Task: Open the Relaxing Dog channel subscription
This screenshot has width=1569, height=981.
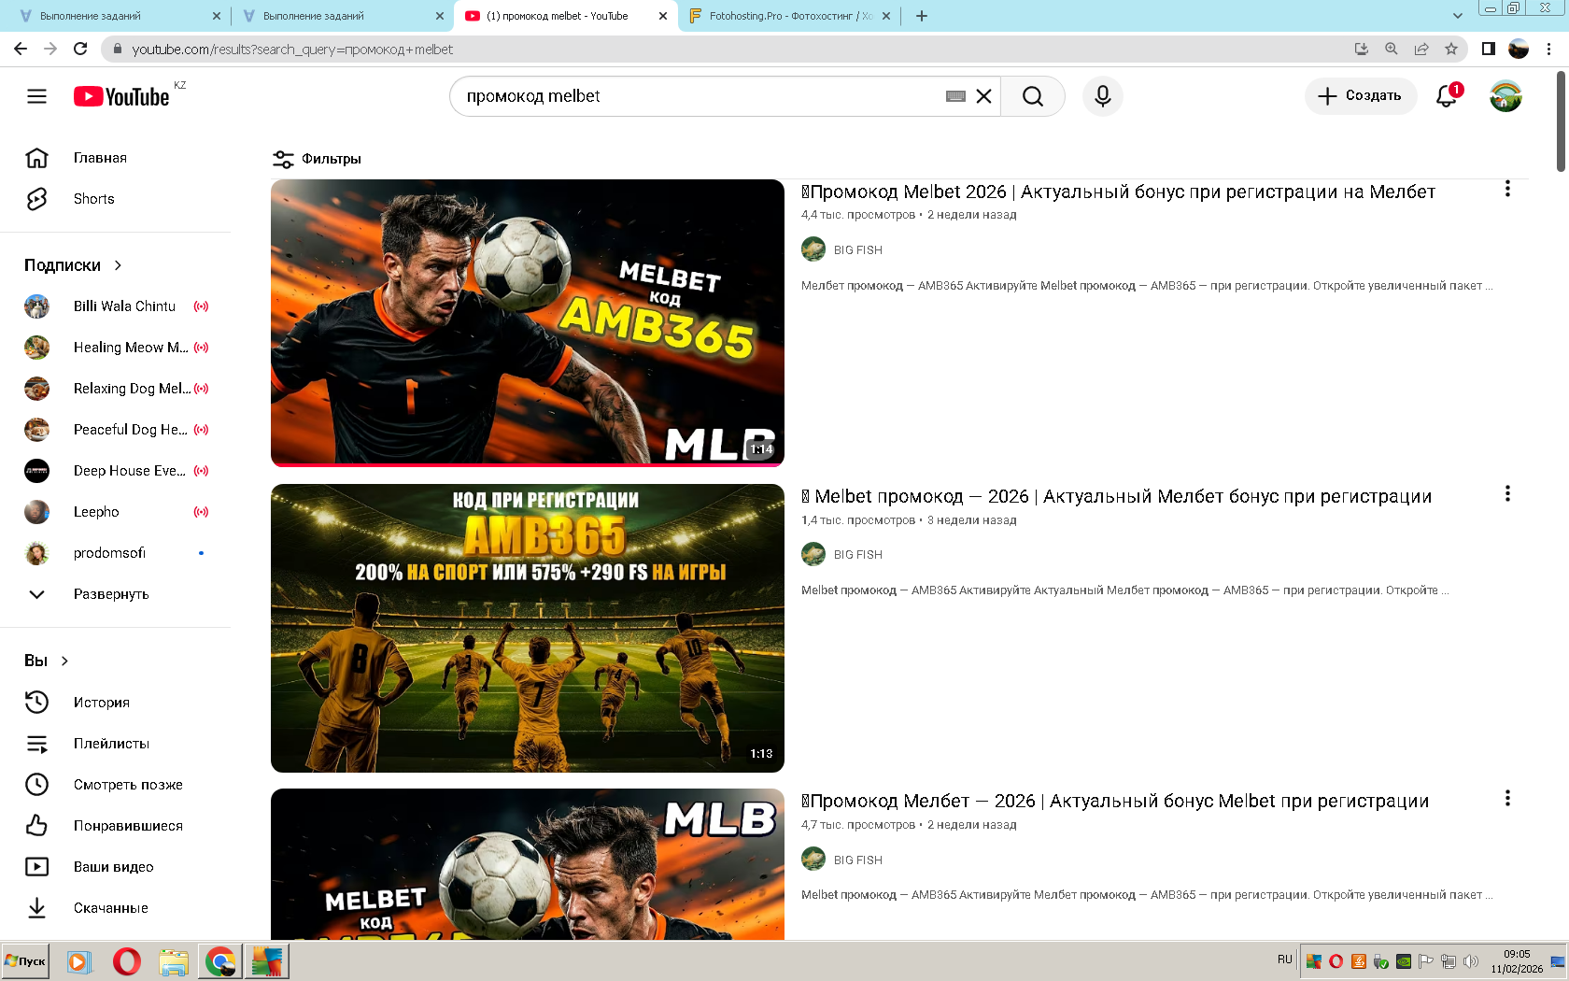Action: click(x=115, y=389)
